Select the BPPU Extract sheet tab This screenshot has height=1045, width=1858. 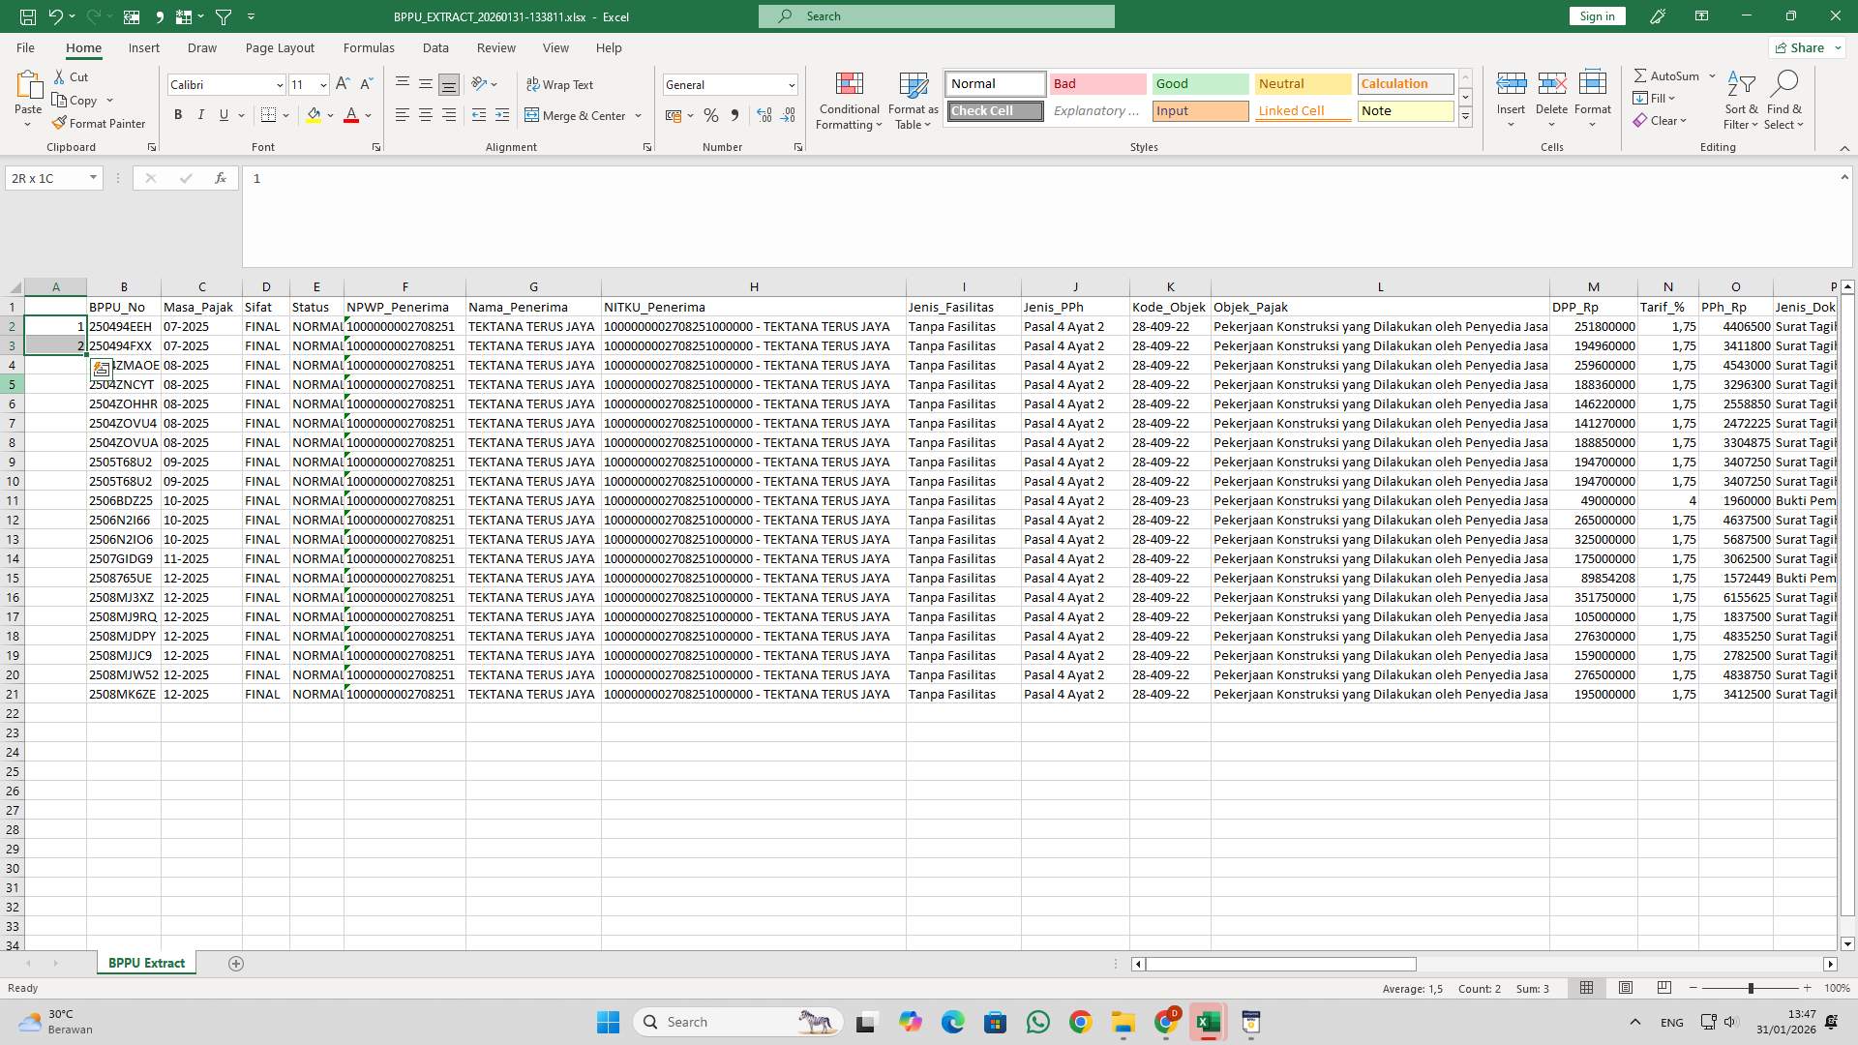146,963
